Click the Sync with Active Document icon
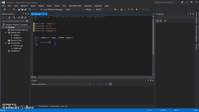The image size is (199, 112). tap(19, 17)
